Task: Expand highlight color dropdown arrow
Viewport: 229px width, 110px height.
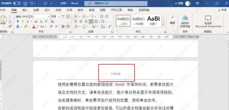Action: click(29, 27)
